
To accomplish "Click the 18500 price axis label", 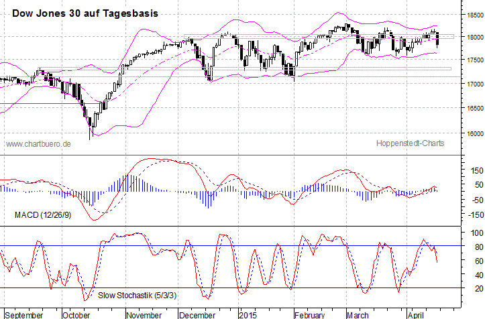I will click(x=476, y=15).
